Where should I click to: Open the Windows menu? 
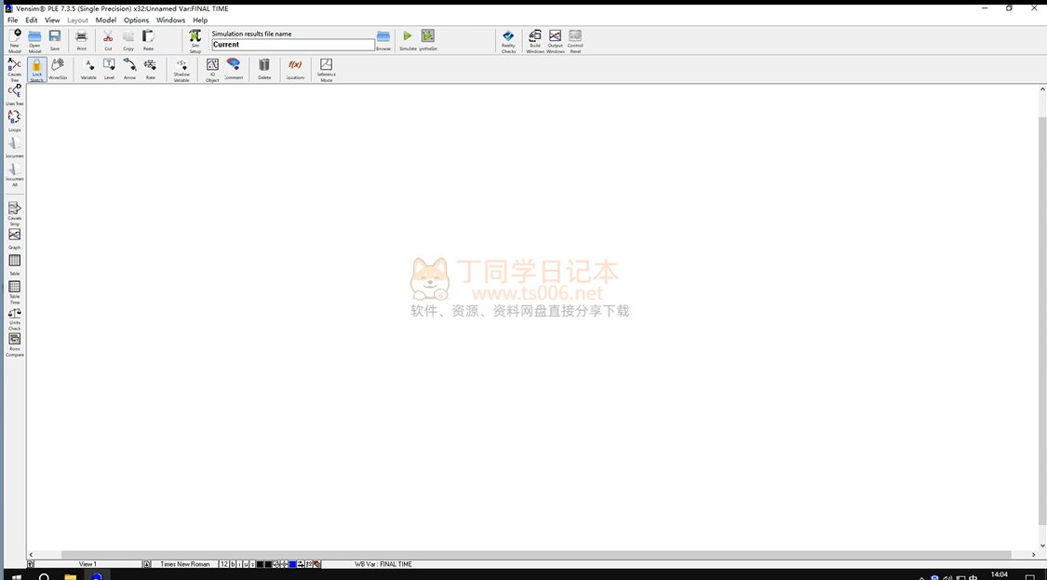pyautogui.click(x=170, y=20)
